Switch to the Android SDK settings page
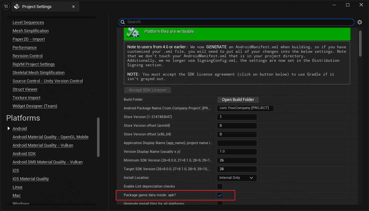The image size is (369, 211). 24,153
